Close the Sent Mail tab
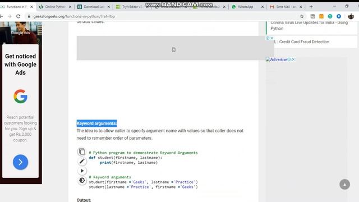The image size is (359, 202). click(301, 7)
